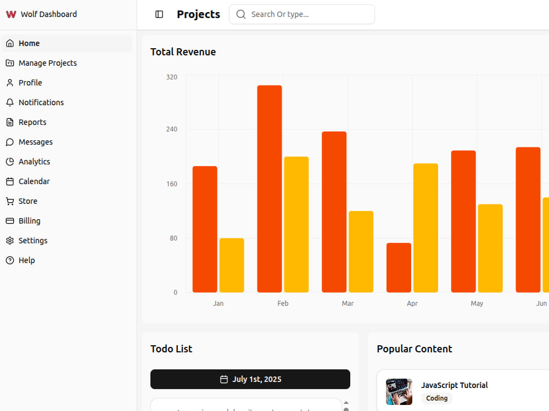Navigate to Analytics

[67, 162]
